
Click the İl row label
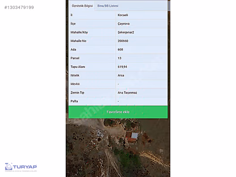coord(72,15)
